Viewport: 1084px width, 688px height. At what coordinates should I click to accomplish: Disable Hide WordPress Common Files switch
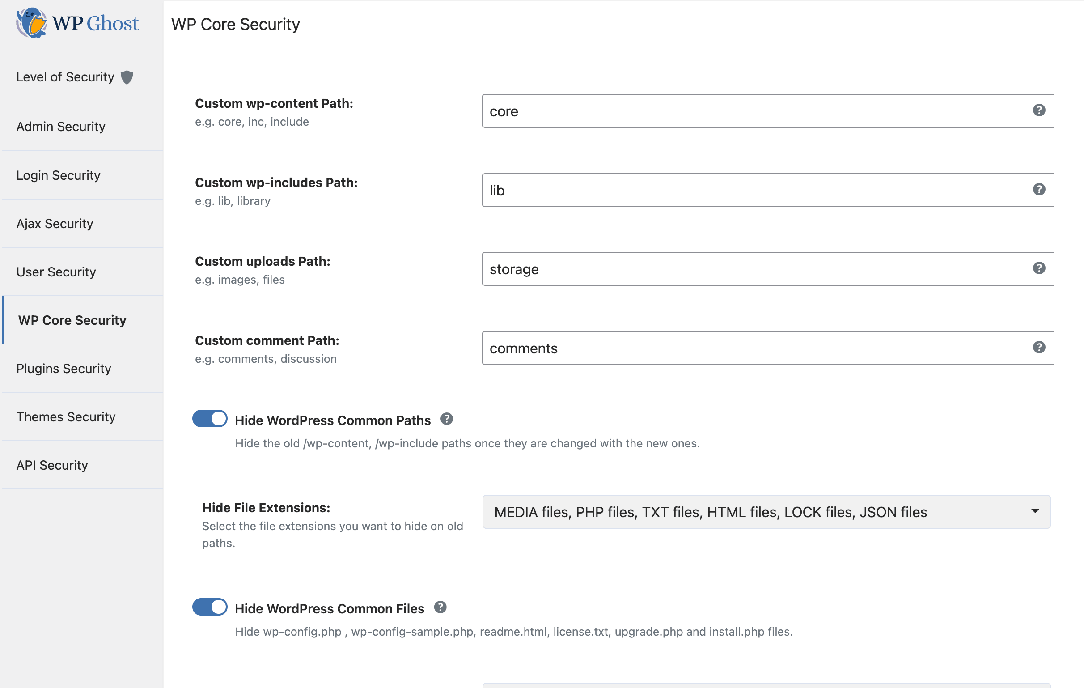[210, 607]
